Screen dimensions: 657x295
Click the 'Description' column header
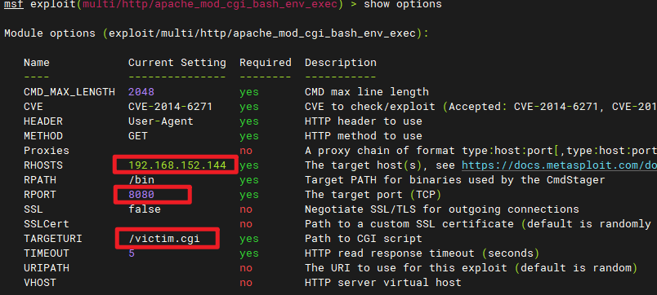(341, 63)
